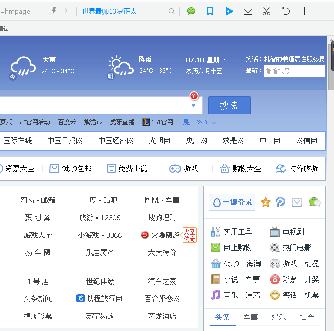Click the mail envelope icon
The image size is (334, 331).
click(x=297, y=202)
